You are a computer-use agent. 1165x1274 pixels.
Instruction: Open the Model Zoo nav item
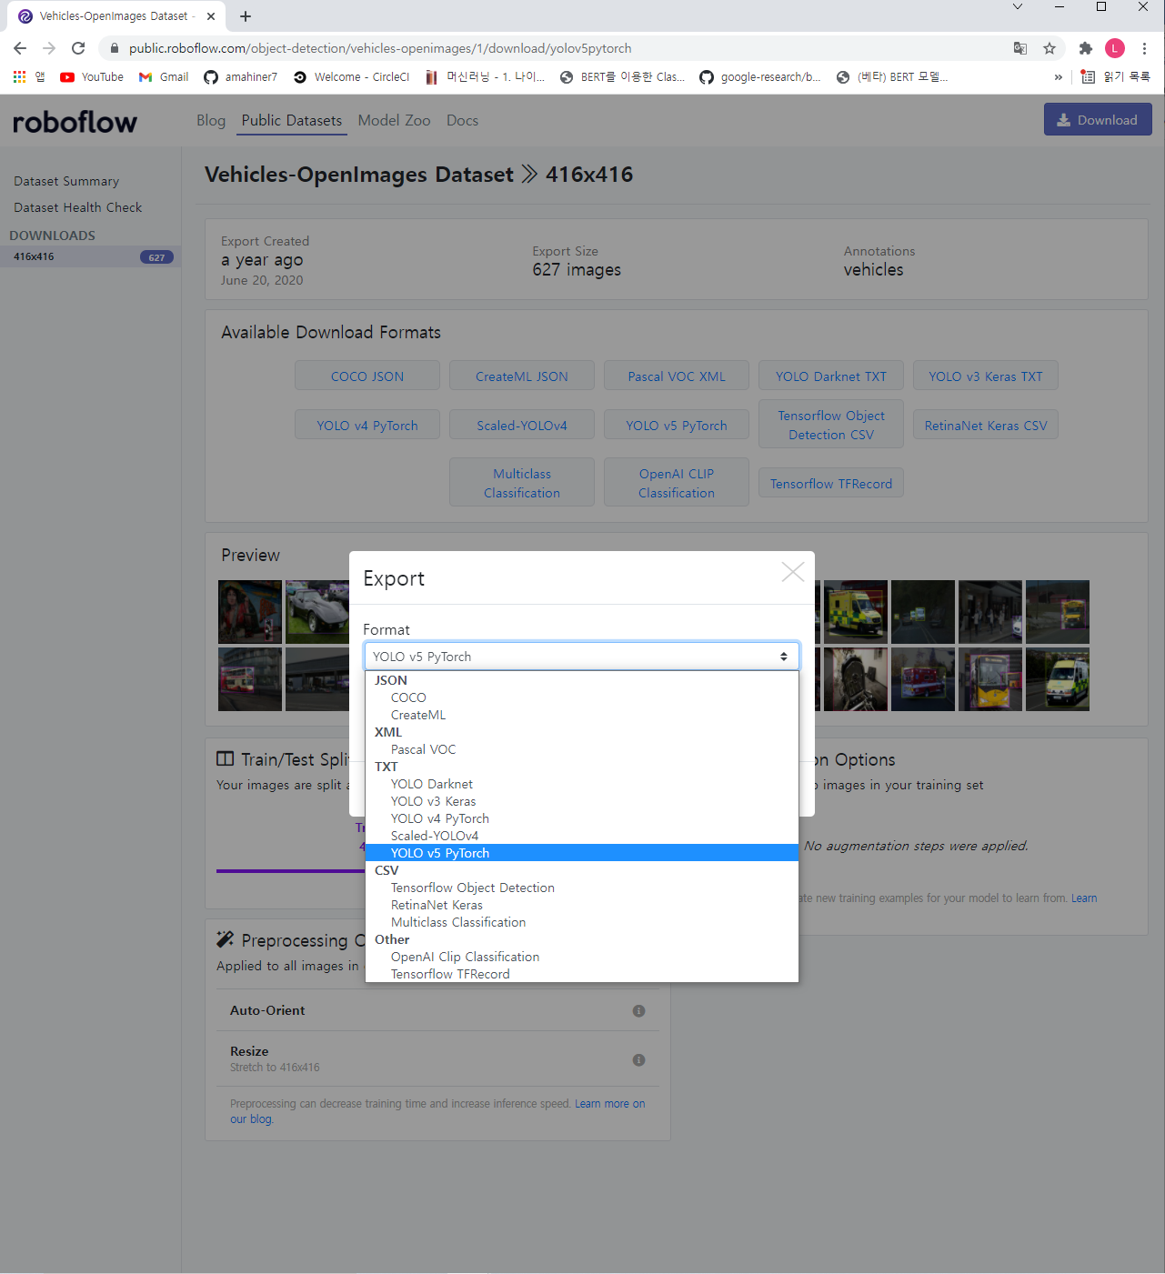(x=394, y=120)
